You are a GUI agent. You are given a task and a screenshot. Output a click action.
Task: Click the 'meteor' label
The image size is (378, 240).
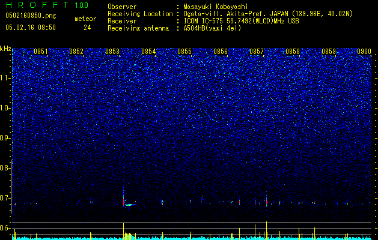point(85,19)
